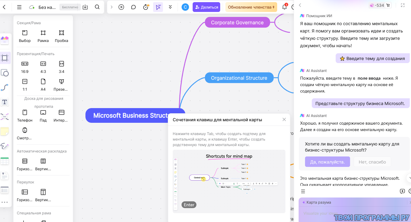Expand the AI panel to fullscreen
The width and height of the screenshot is (411, 222).
403,5
